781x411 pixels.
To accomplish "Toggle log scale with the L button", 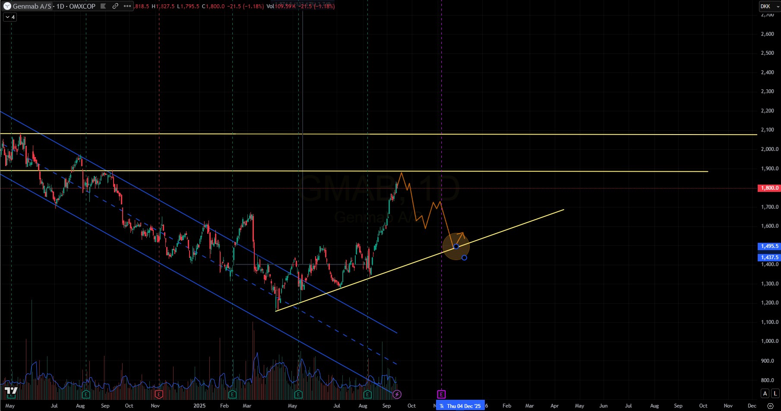I will (x=775, y=393).
